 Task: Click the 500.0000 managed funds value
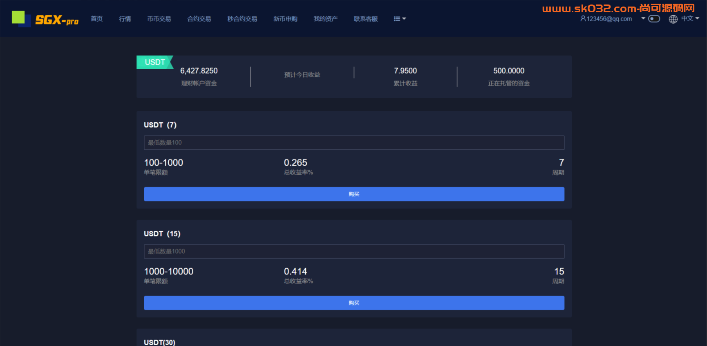point(509,71)
